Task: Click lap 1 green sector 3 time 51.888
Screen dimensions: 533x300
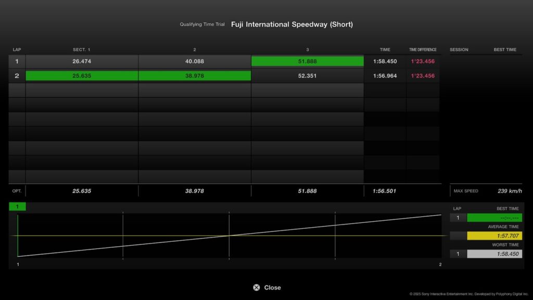Action: [x=307, y=61]
